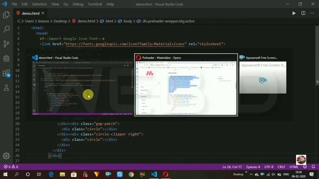Open the fonts.googleapis.com link on line 5
The height and width of the screenshot is (179, 319).
click(125, 44)
